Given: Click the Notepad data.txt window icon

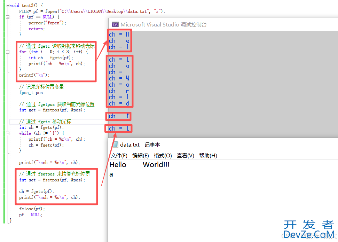Looking at the screenshot, I should click(x=115, y=145).
